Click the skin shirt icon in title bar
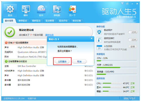The height and width of the screenshot is (102, 141). coord(122,3)
